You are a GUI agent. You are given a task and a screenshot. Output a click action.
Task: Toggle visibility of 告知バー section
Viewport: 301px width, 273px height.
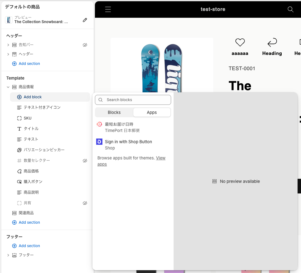85,45
